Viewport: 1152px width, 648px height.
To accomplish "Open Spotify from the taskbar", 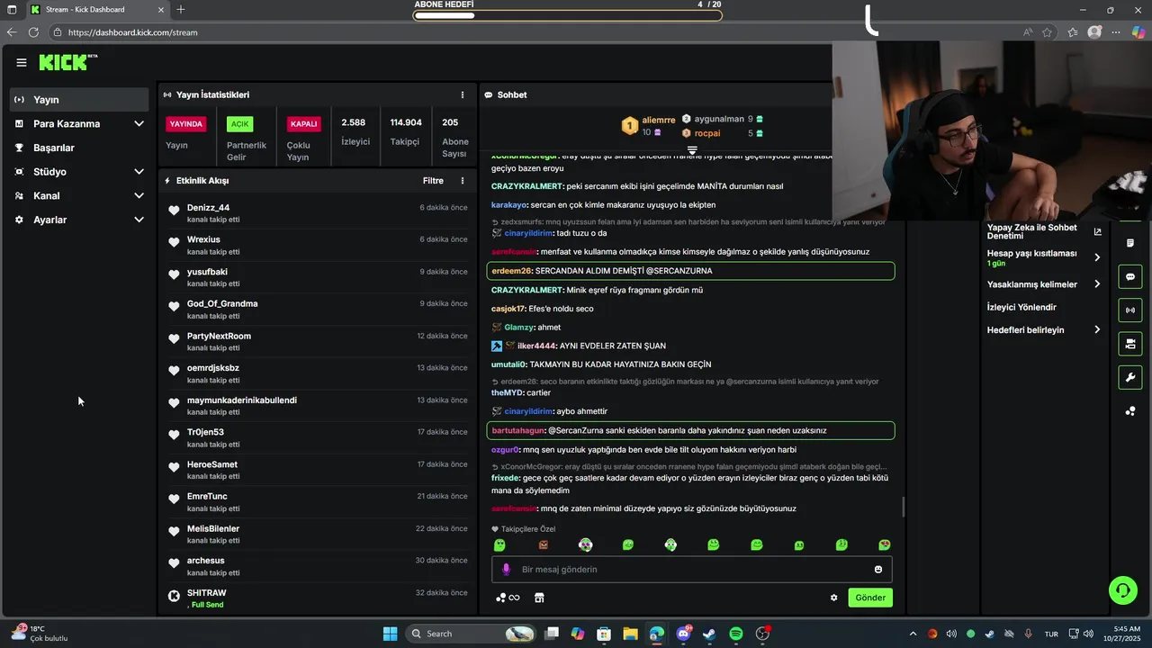I will point(735,634).
